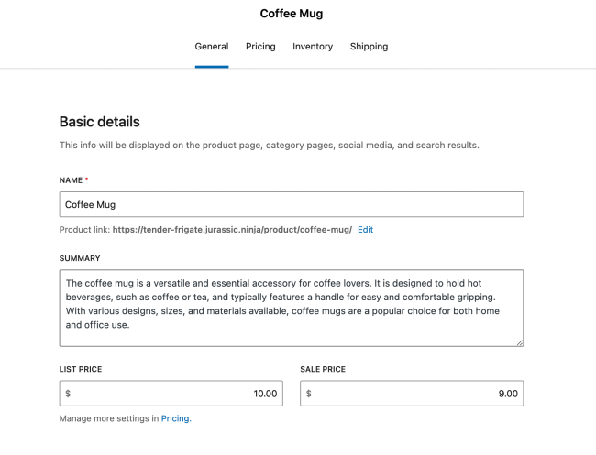Click the LIST PRICE label
This screenshot has width=596, height=455.
(x=81, y=369)
